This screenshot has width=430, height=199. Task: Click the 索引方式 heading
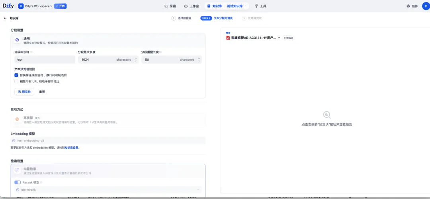point(17,109)
